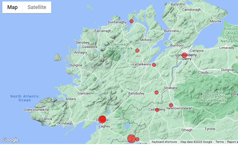This screenshot has width=238, height=146.
Task: Select the Map view tab
Action: pyautogui.click(x=13, y=7)
